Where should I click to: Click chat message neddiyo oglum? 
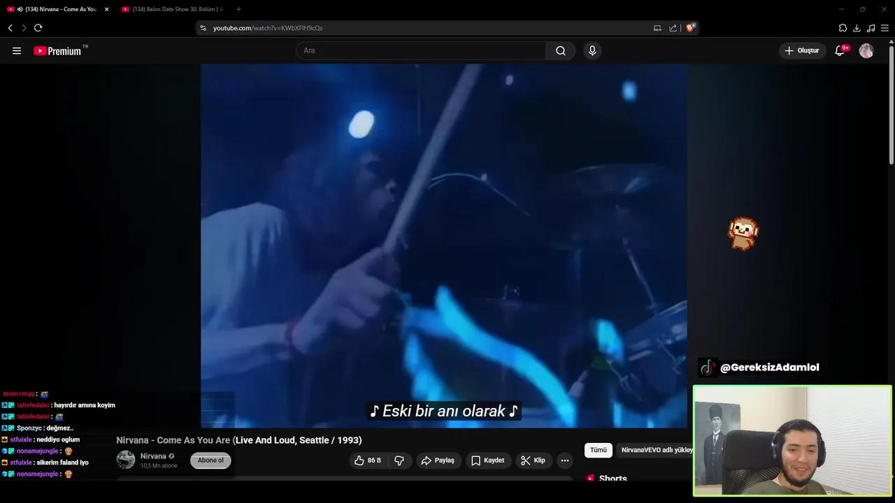pos(58,439)
